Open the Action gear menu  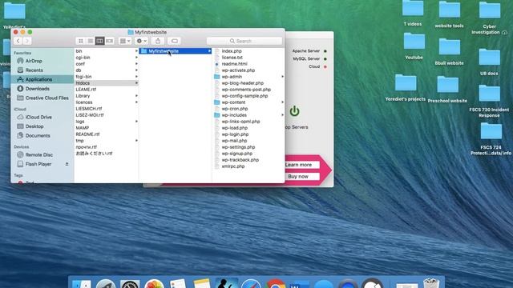pos(142,41)
